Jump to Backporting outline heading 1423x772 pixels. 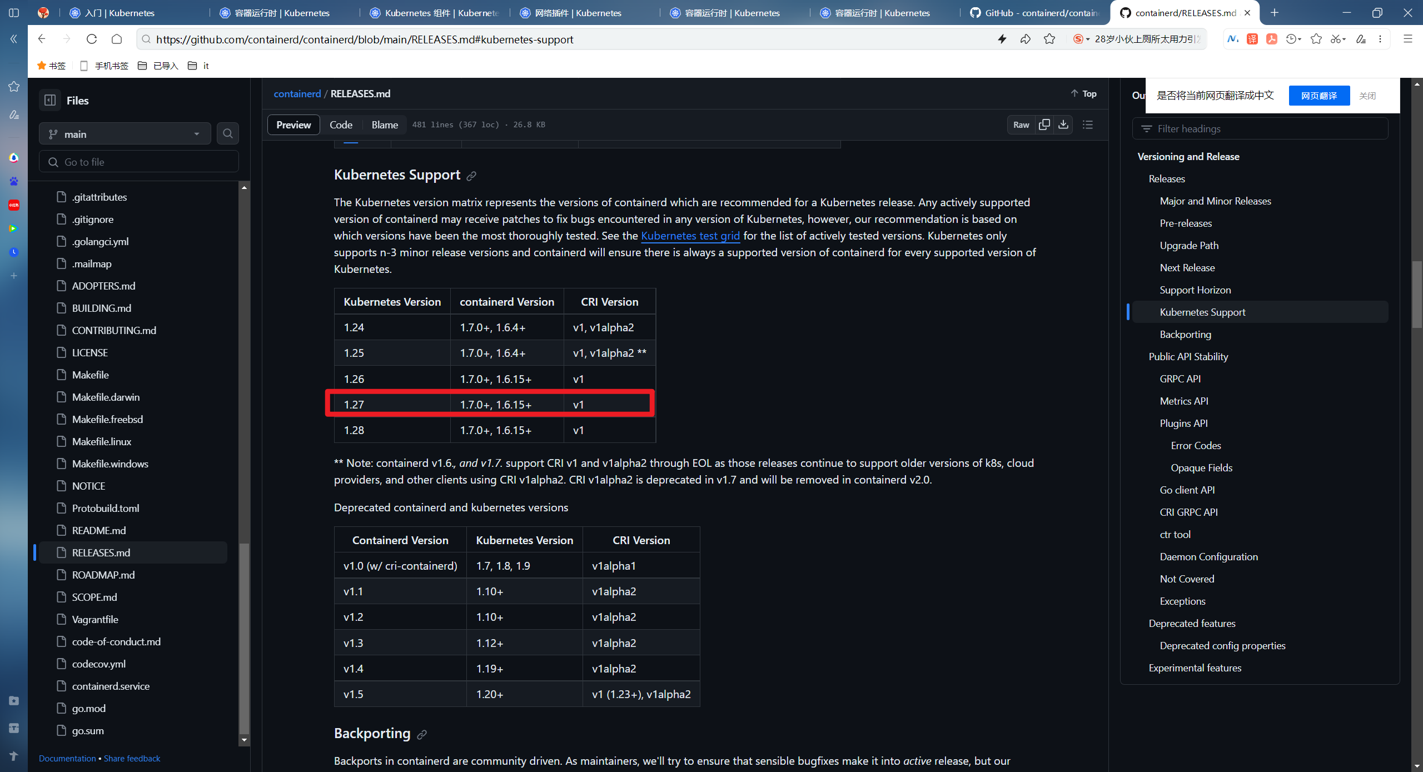coord(1185,334)
